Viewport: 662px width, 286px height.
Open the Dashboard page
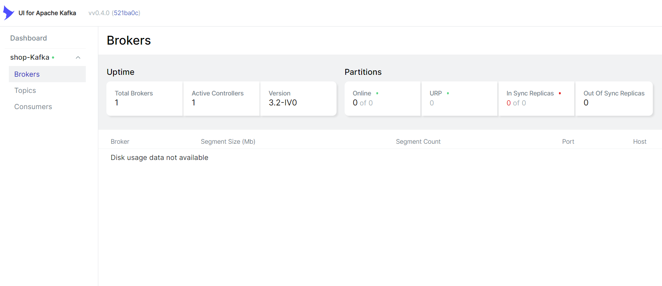coord(28,38)
